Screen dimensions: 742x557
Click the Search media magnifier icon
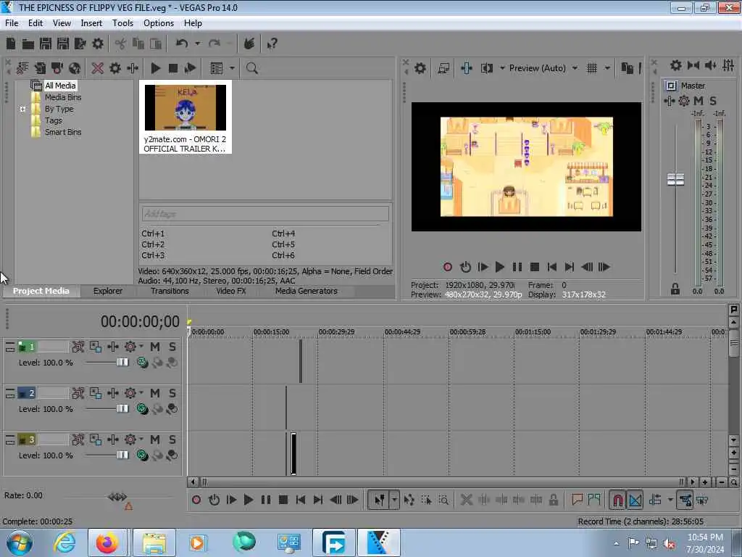click(x=251, y=68)
